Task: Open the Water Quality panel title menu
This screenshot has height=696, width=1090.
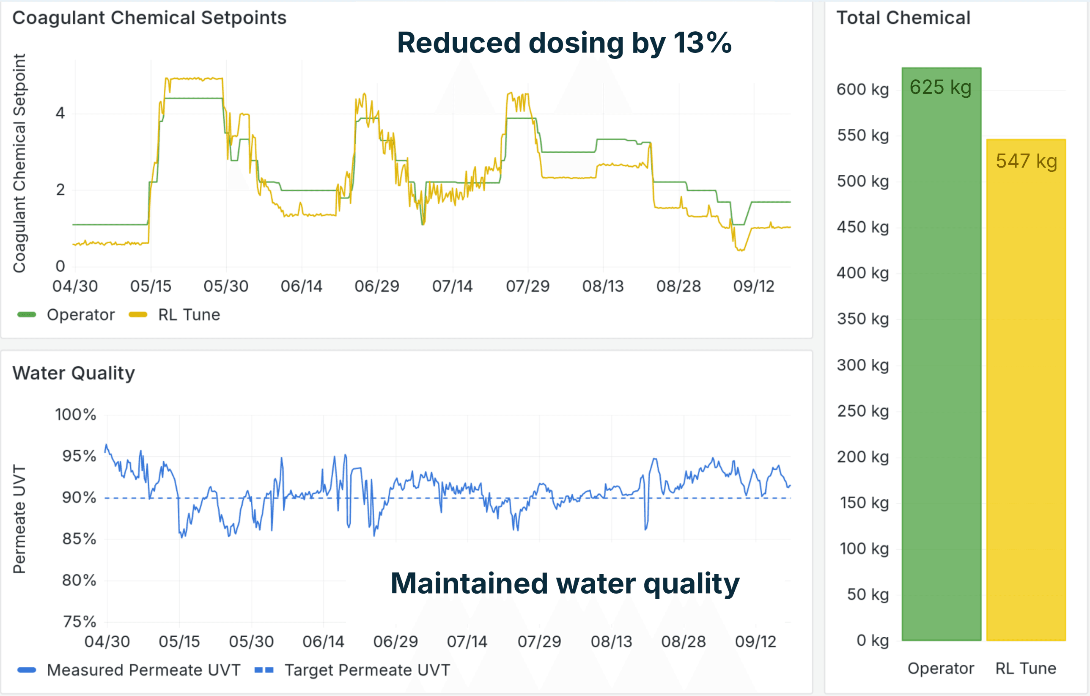Action: coord(73,373)
